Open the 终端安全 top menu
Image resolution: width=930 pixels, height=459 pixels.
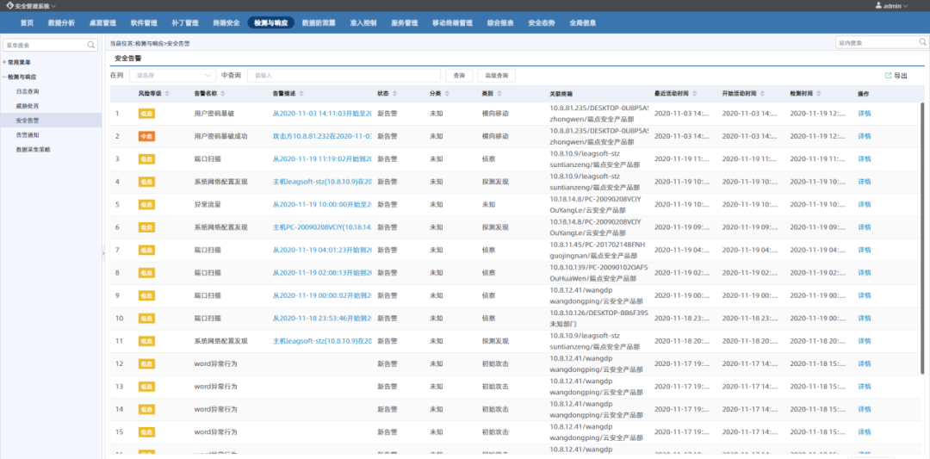point(226,23)
